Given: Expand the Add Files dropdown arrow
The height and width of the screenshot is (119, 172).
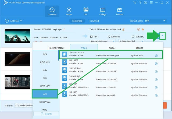Looking at the screenshot, I should [x=21, y=21].
